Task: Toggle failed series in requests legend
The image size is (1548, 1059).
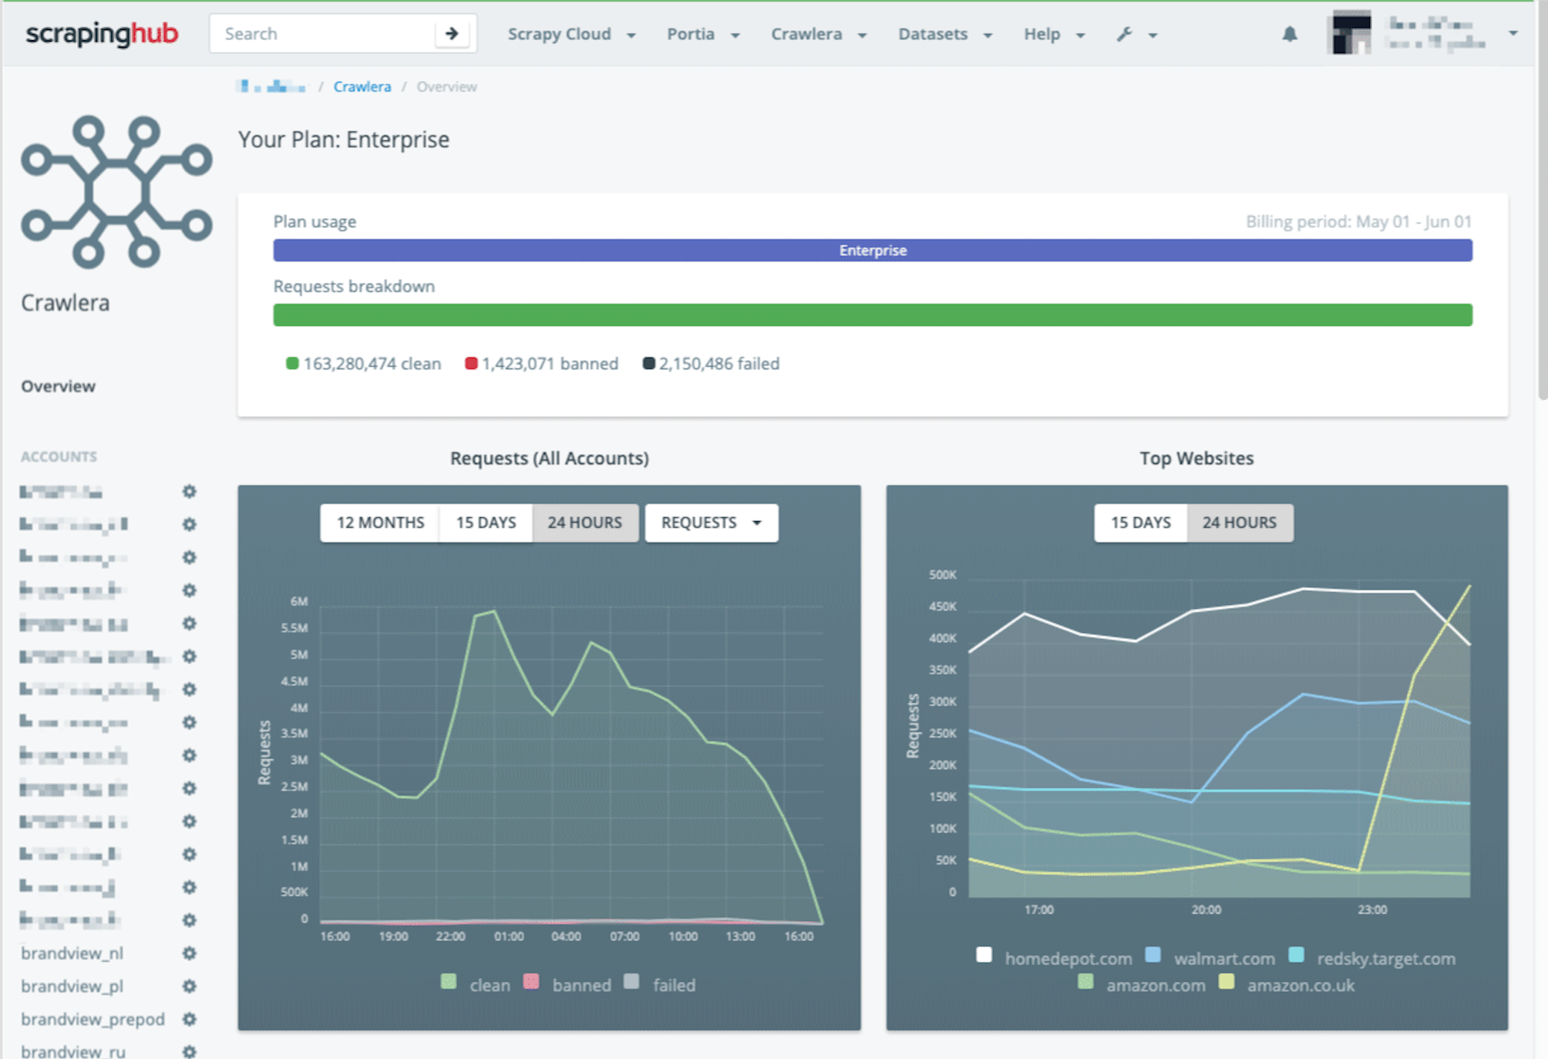Action: [x=660, y=984]
